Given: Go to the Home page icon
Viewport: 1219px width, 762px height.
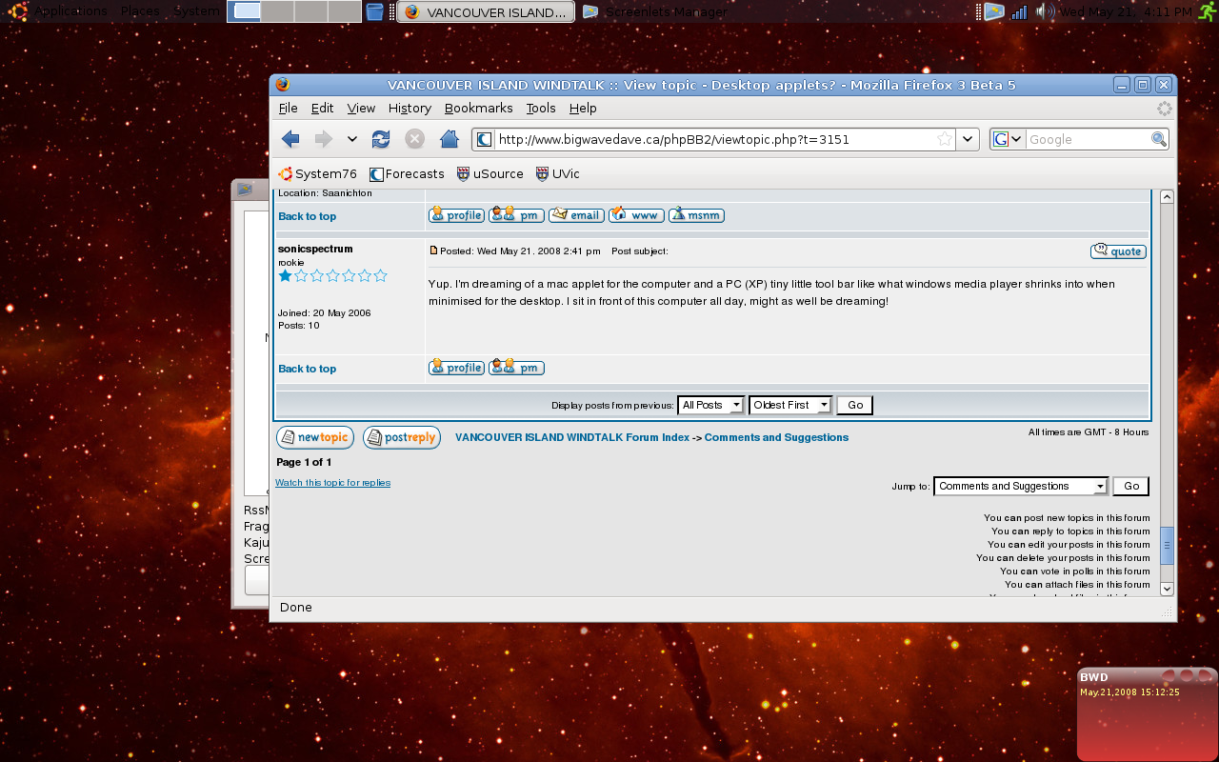Looking at the screenshot, I should (x=450, y=139).
